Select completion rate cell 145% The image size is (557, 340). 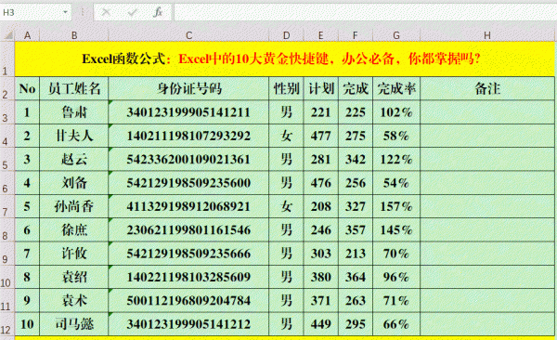(396, 230)
